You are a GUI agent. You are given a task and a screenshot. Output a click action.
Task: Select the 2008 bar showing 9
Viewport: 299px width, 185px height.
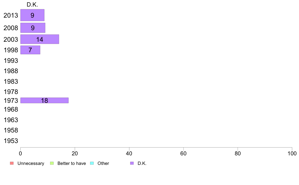[33, 28]
